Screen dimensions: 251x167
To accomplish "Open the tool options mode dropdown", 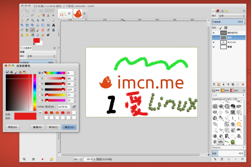I will (x=41, y=56).
